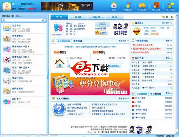Open 炫舞秀场（二区） dancer icon

7,60
